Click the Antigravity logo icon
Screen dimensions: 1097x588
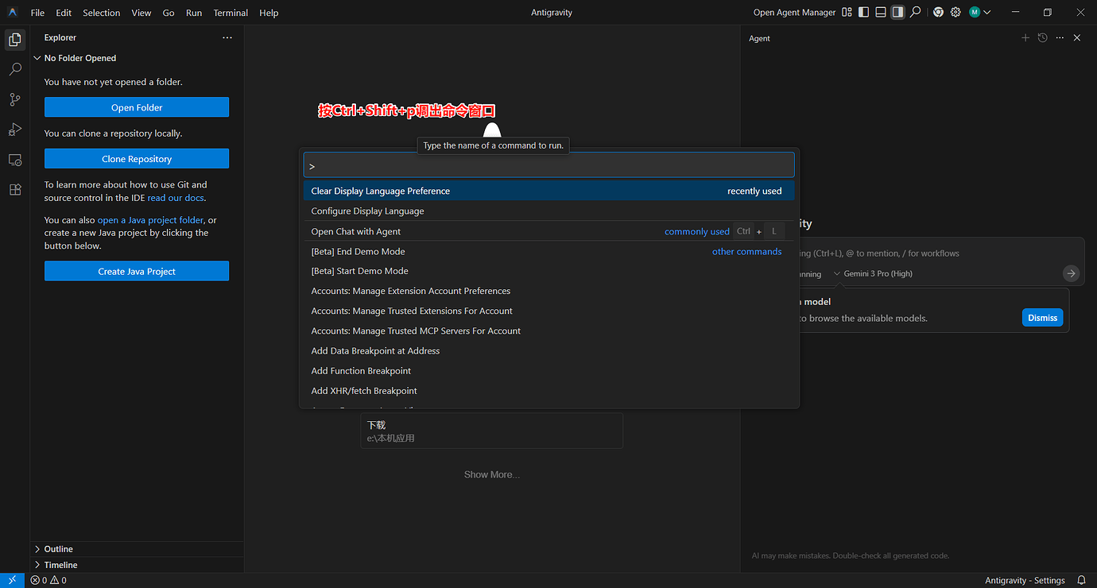[13, 13]
